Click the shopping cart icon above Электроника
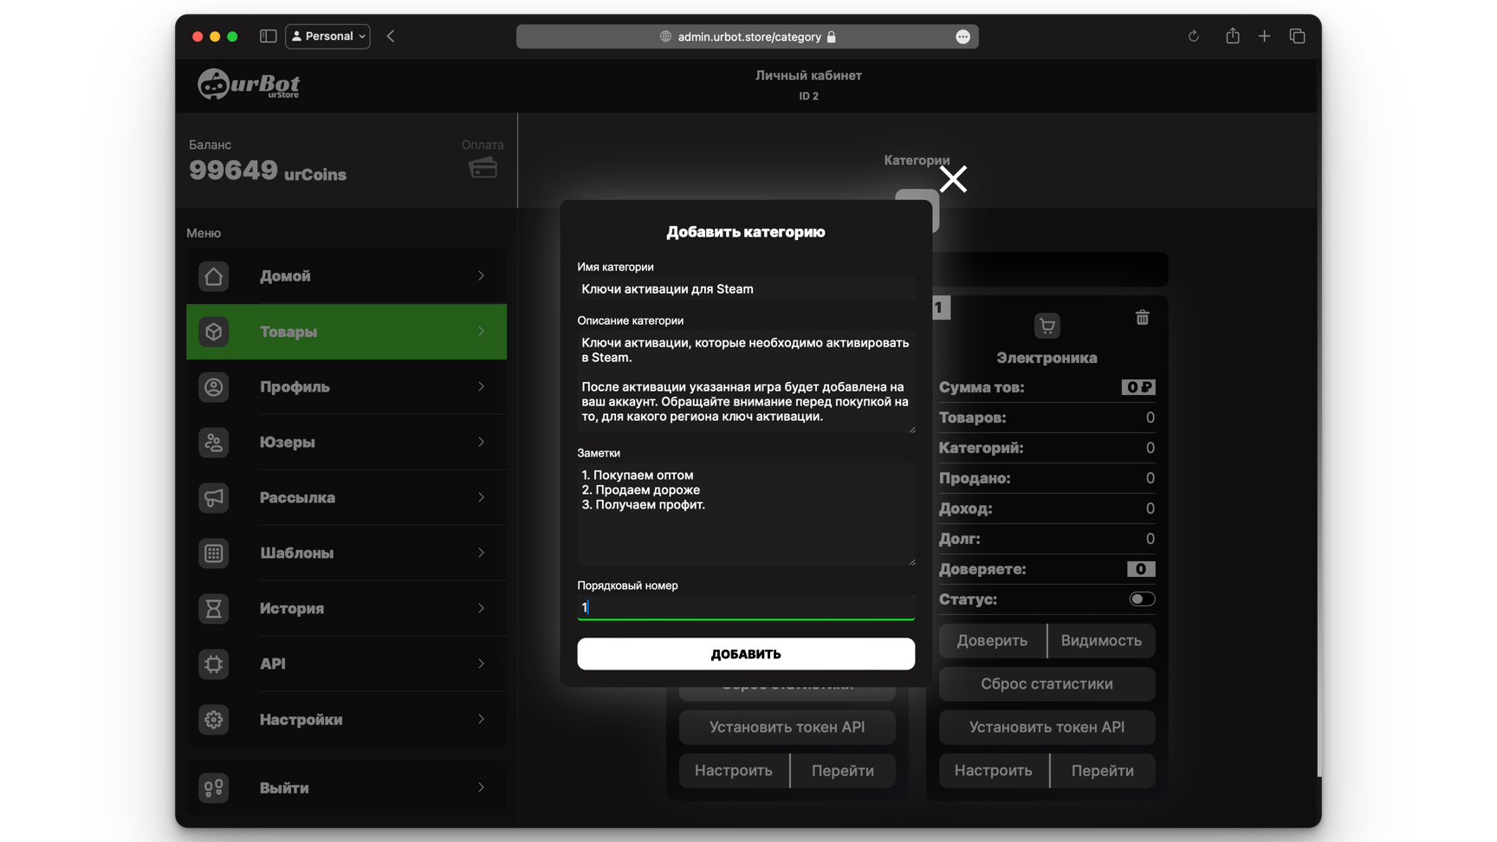1497x842 pixels. [x=1047, y=326]
